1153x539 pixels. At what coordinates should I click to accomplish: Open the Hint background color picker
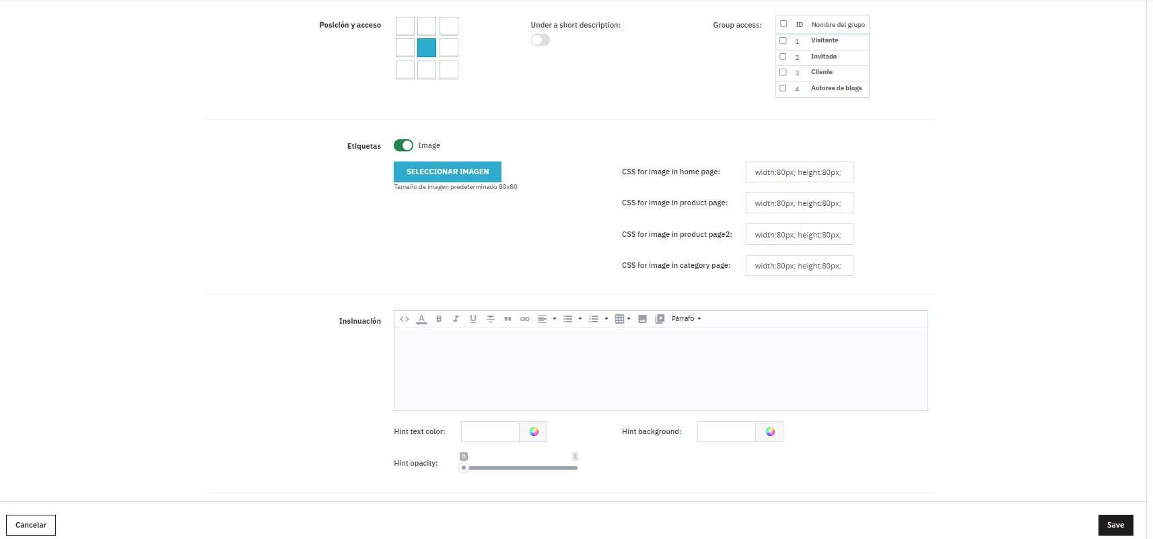pyautogui.click(x=770, y=432)
